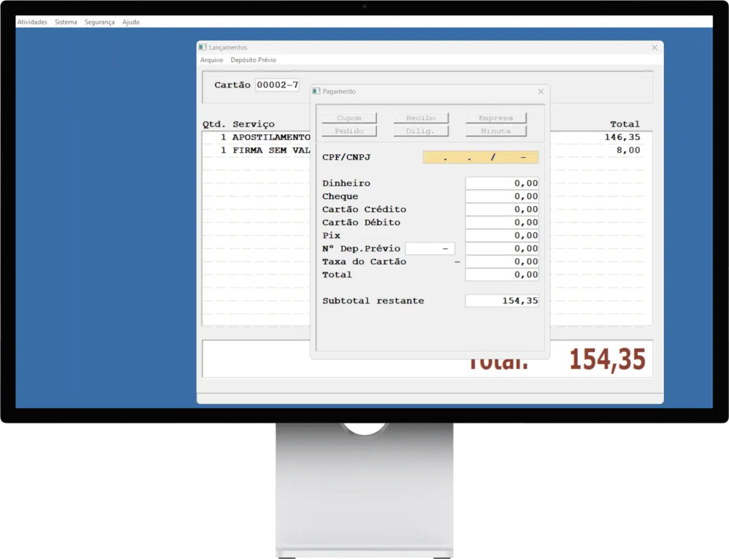The height and width of the screenshot is (559, 729).
Task: Open the Depósito Prévio menu
Action: click(253, 60)
